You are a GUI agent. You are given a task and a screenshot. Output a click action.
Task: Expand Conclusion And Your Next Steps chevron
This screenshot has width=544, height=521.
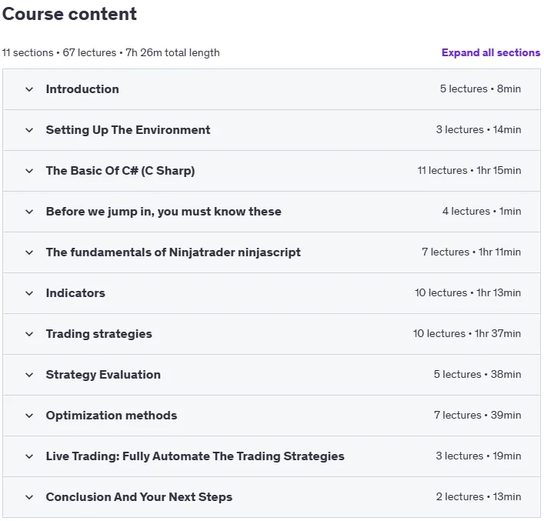pyautogui.click(x=29, y=497)
